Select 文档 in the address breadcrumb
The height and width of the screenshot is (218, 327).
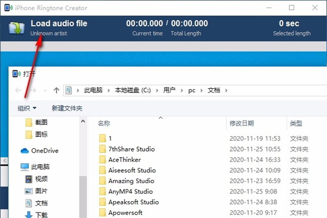coord(214,90)
